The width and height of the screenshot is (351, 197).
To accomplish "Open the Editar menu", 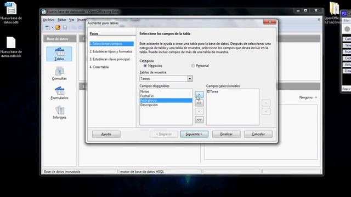I will pyautogui.click(x=61, y=20).
